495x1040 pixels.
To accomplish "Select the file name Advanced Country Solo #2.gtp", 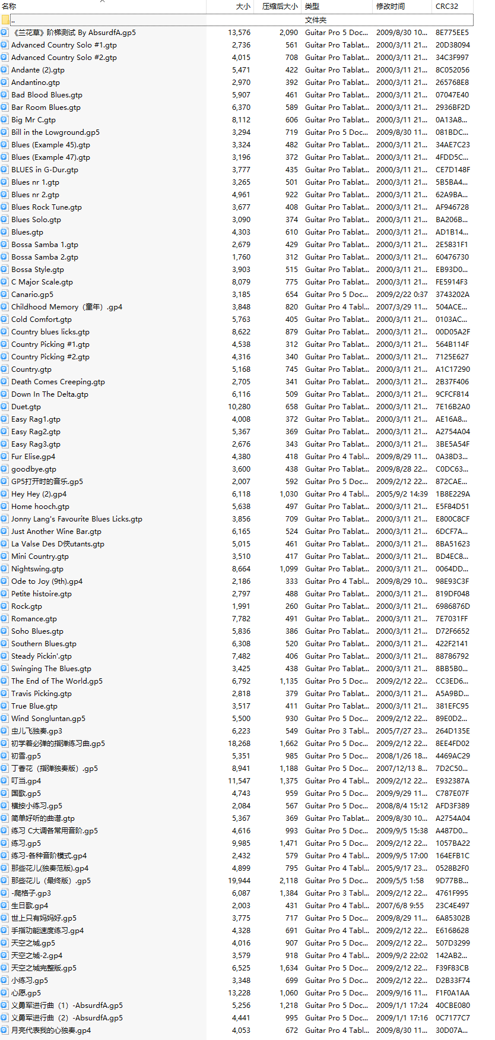I will point(64,58).
